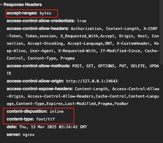Click the FooBar text in expose-headers
This screenshot has height=143, width=163.
point(121,104)
